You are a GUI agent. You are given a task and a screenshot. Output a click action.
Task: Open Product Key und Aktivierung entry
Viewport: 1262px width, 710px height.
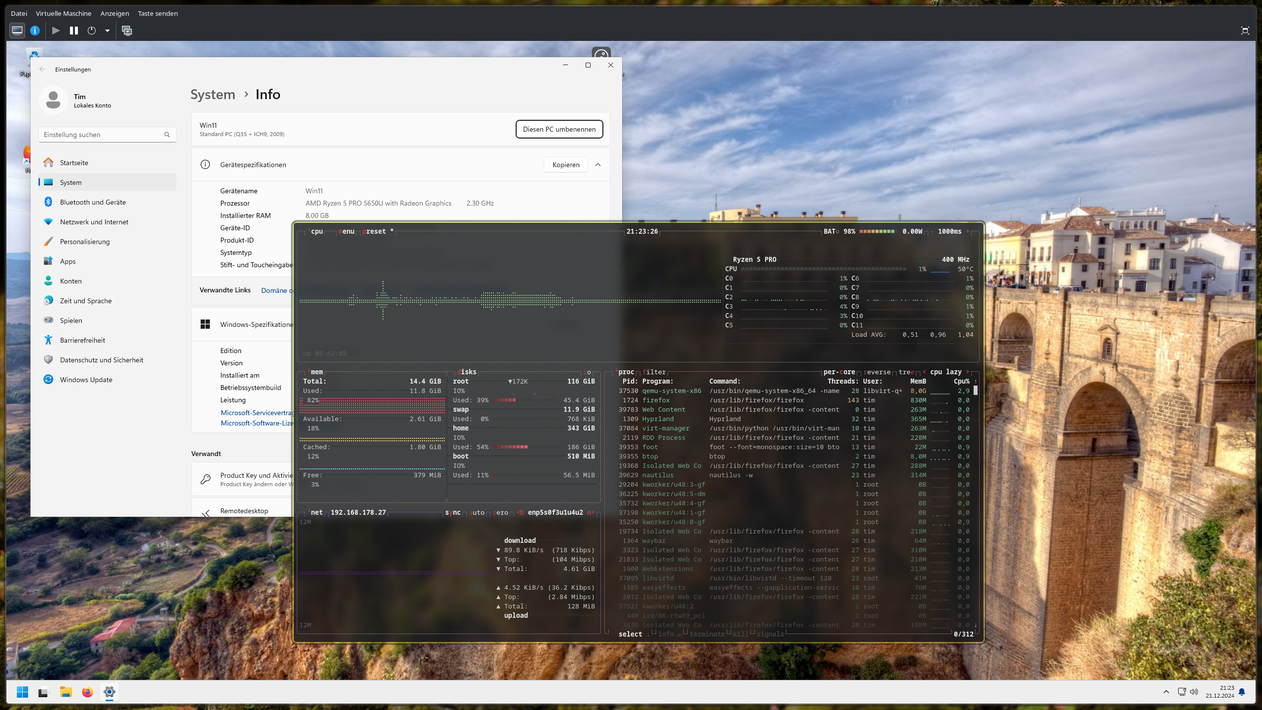click(243, 479)
